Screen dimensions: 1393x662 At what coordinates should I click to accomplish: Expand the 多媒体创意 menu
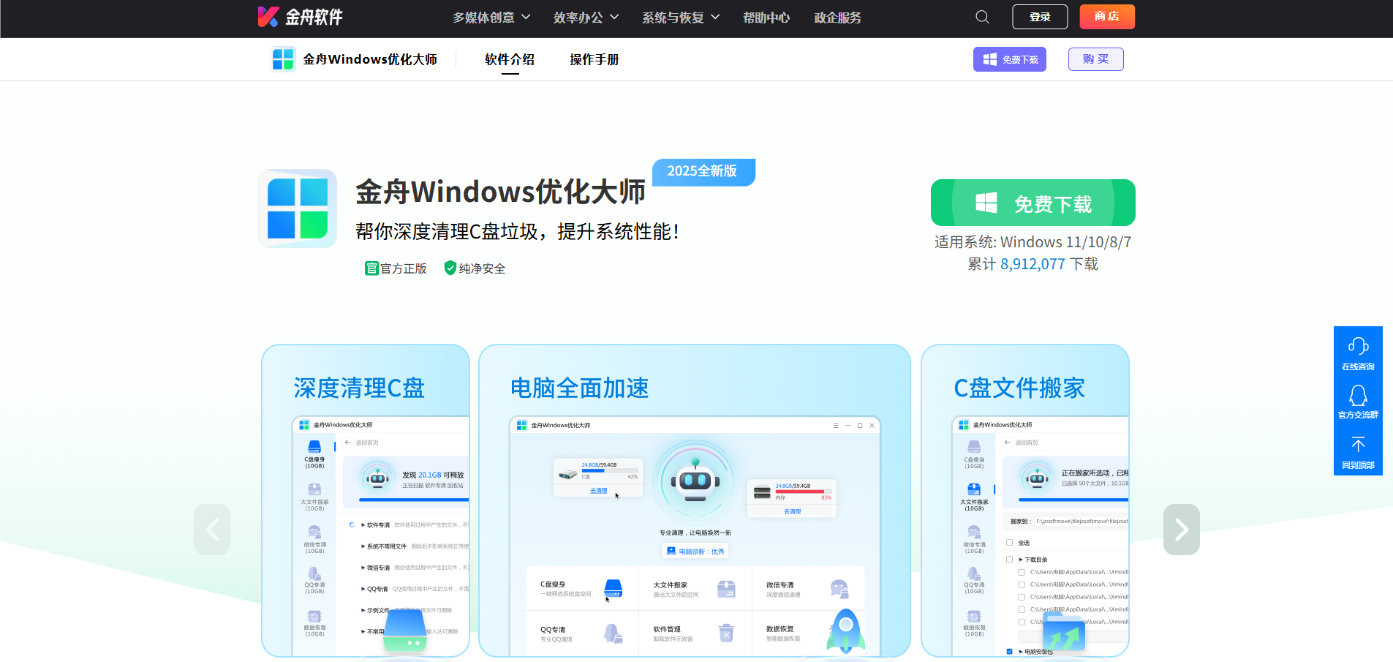click(491, 18)
